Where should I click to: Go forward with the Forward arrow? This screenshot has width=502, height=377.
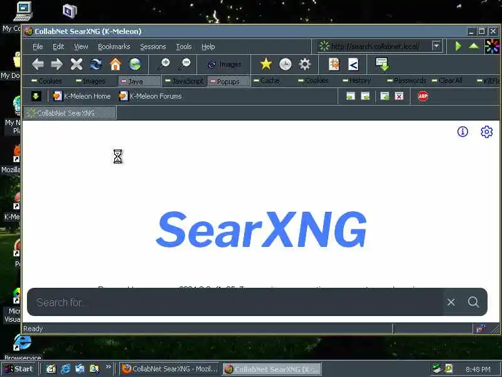(x=57, y=65)
